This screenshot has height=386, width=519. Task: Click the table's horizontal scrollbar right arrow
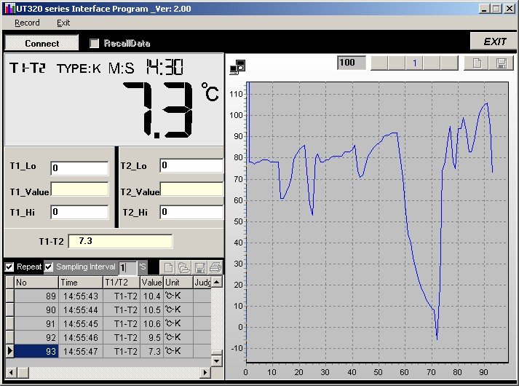205,372
